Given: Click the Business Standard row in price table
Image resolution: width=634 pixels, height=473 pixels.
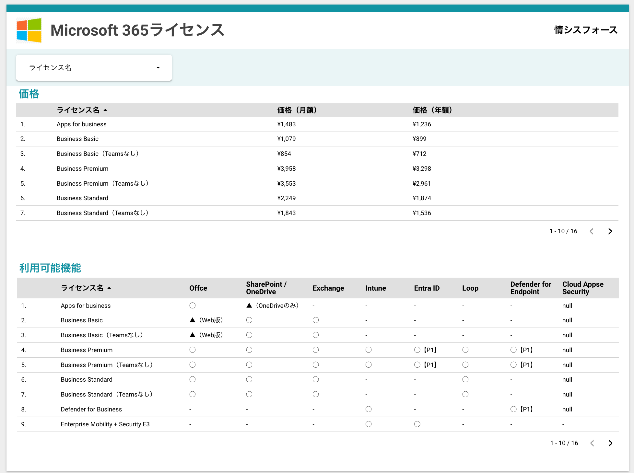Looking at the screenshot, I should [82, 198].
